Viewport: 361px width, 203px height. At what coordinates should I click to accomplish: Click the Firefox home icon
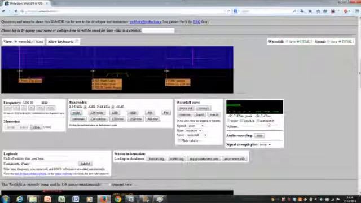tap(310, 11)
